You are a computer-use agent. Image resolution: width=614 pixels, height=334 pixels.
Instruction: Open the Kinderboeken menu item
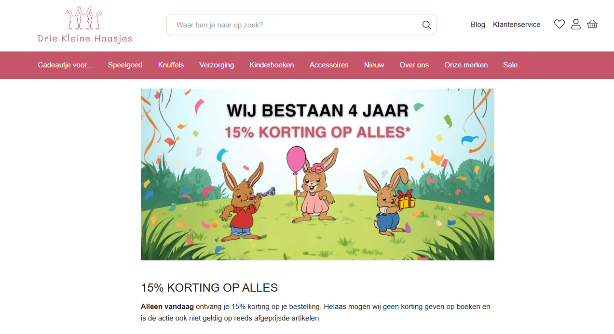(x=272, y=65)
